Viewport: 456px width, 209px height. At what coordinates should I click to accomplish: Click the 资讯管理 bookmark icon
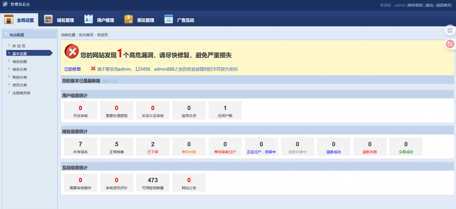129,19
